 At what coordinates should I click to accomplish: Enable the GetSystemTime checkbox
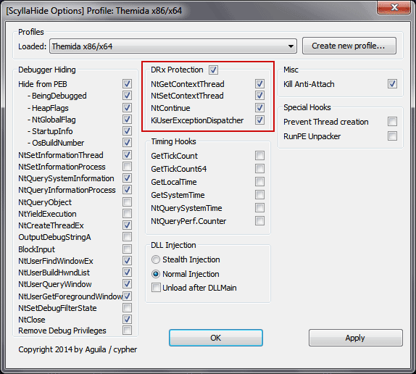(x=259, y=195)
